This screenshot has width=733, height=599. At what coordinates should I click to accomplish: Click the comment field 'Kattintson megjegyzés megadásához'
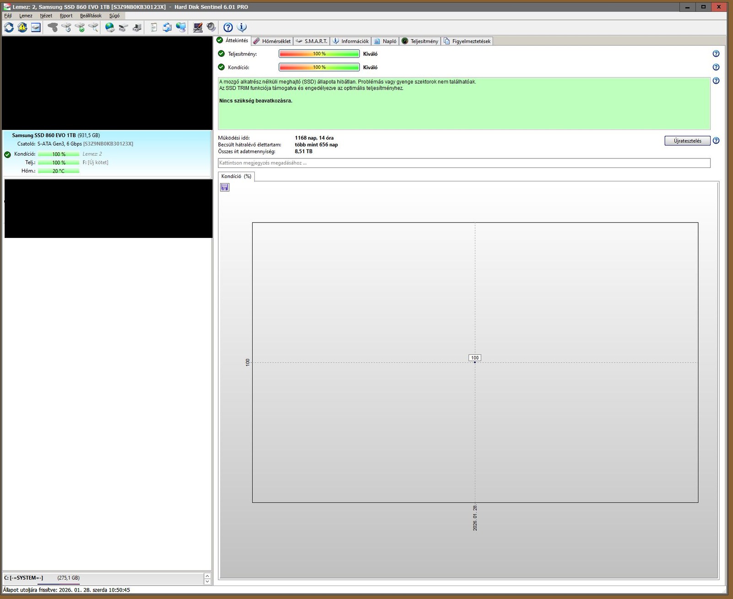pos(464,163)
